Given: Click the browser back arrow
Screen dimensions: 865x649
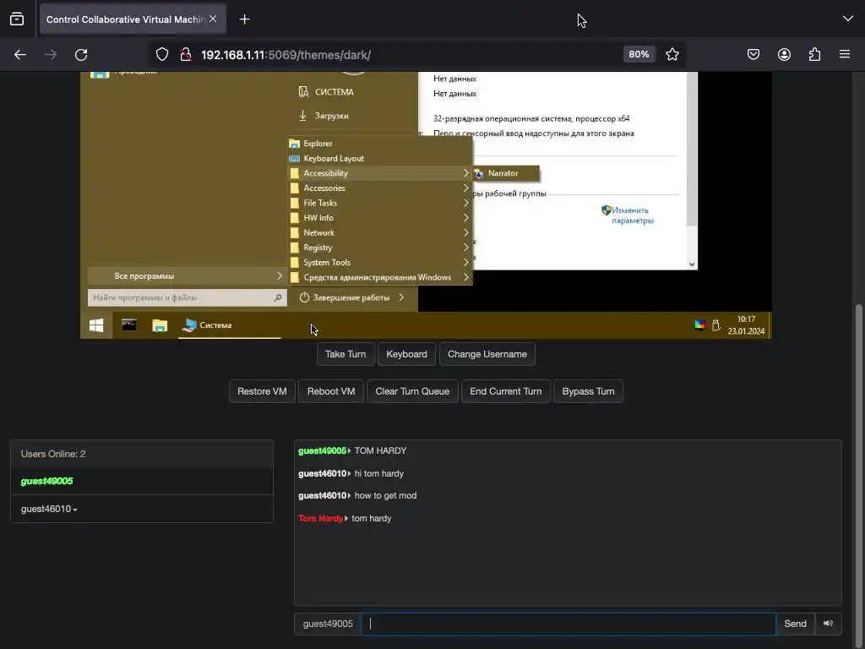Looking at the screenshot, I should 20,55.
